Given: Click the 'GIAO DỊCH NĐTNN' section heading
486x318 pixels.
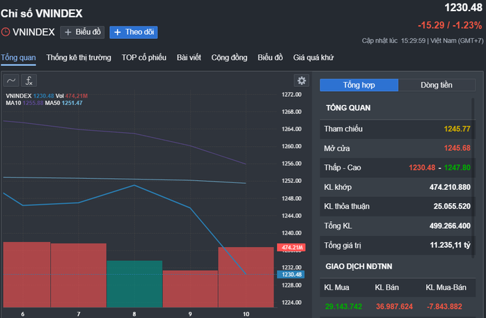Looking at the screenshot, I should click(x=359, y=267).
